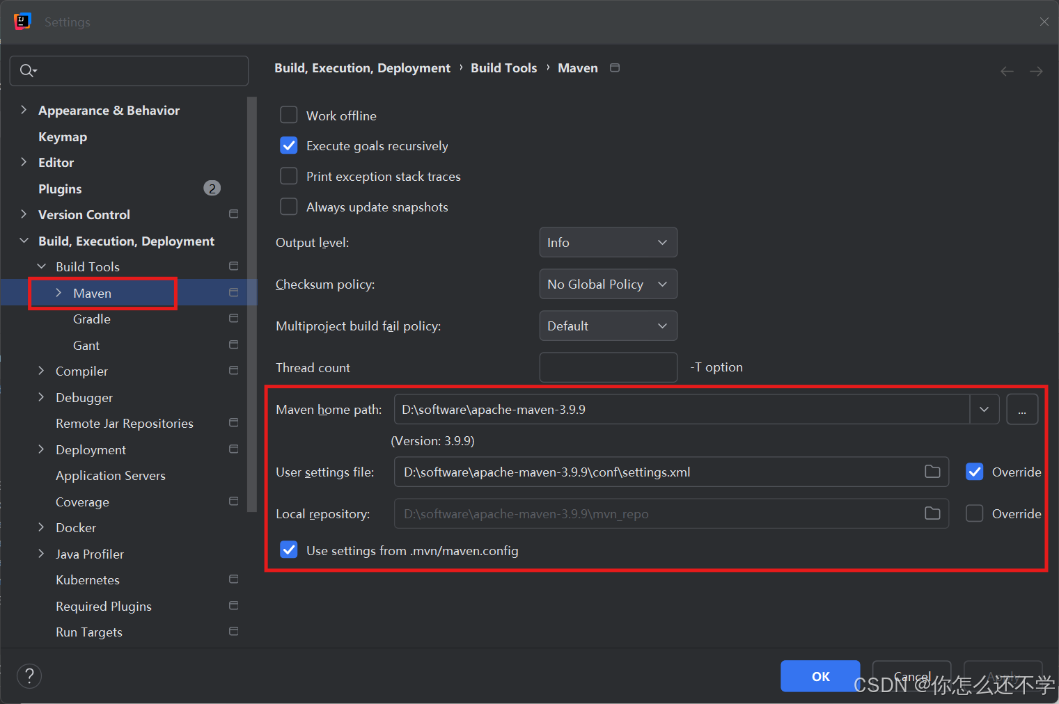Click the settings tree vertical scrollbar
Screen dimensions: 1059x704
252,305
